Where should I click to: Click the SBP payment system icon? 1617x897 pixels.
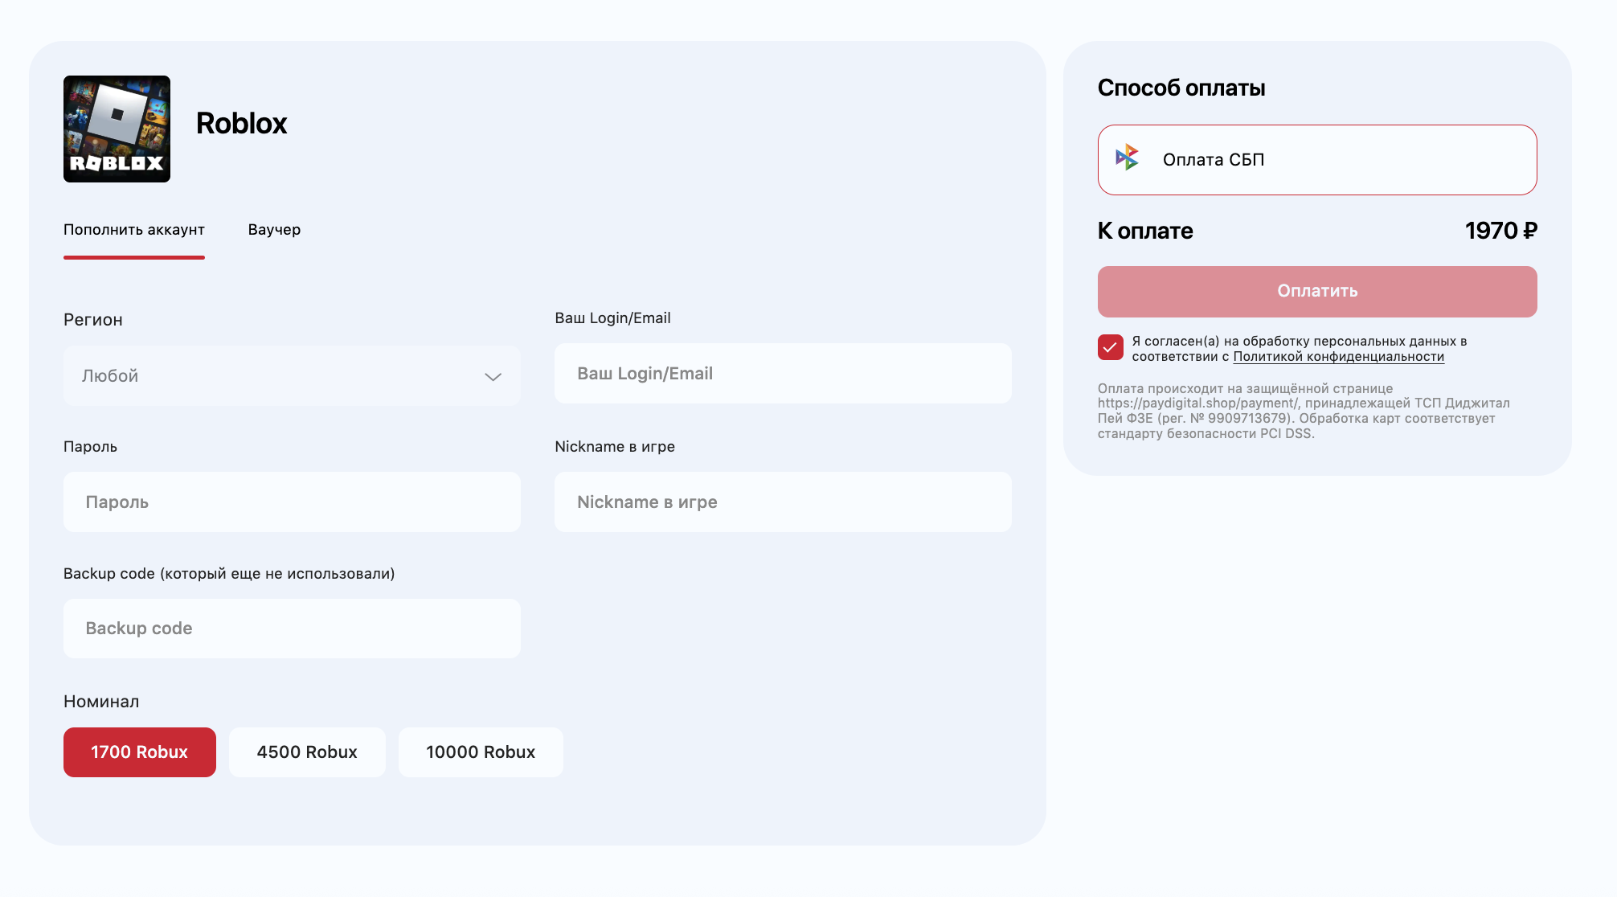click(1127, 158)
